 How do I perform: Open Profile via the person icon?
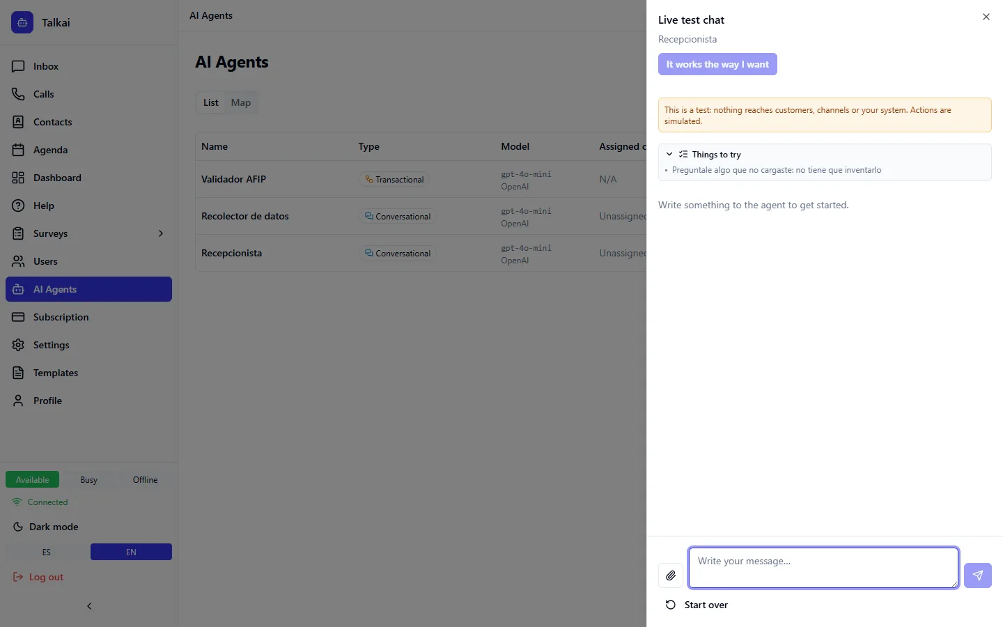(18, 401)
